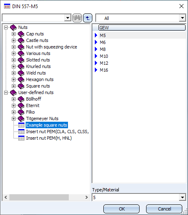The height and width of the screenshot is (215, 188).
Task: Expand the Hexagon nuts node
Action: click(13, 79)
